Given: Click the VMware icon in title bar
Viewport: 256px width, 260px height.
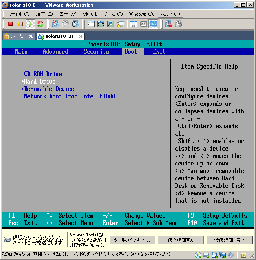Looking at the screenshot, I should click(5, 5).
